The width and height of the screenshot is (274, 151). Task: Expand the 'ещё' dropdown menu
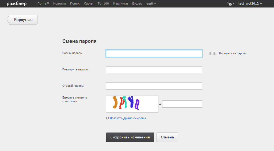[151, 4]
